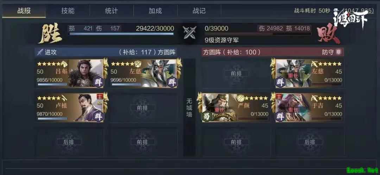The height and width of the screenshot is (175, 380).
Task: Click the cavalry troop icon on 吕布
Action: (64, 64)
